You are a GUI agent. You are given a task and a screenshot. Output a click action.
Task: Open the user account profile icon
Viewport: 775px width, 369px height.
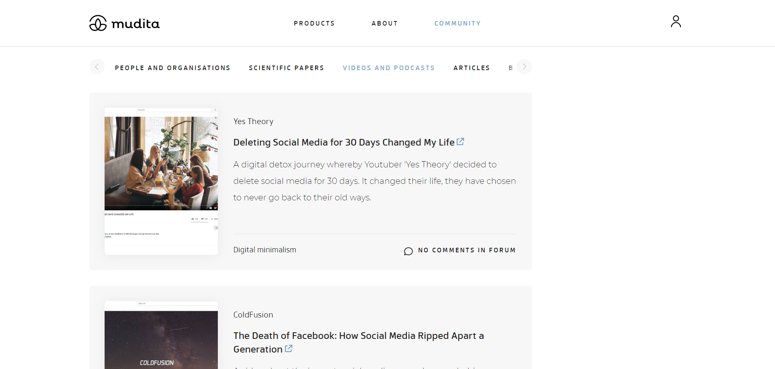coord(676,21)
